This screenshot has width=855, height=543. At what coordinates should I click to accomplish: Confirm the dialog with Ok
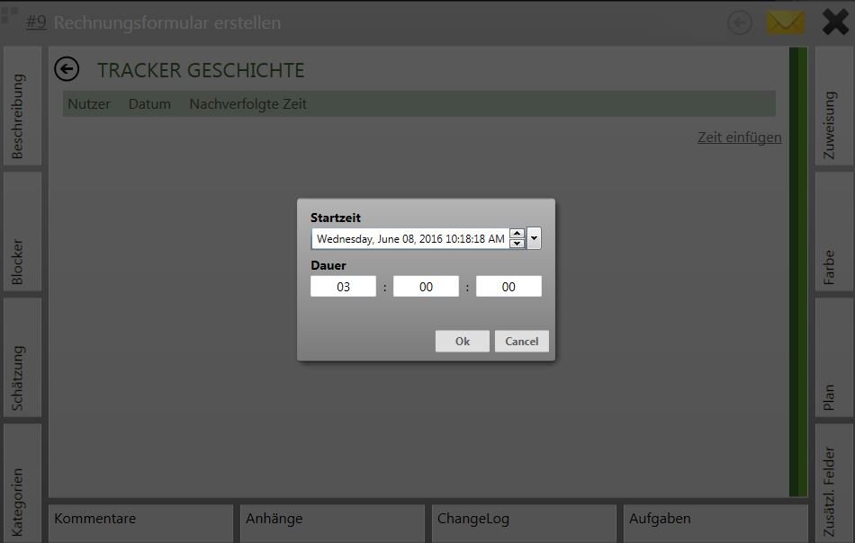coord(462,342)
